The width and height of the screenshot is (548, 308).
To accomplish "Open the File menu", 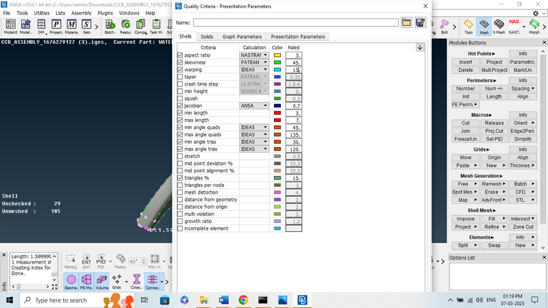I will (x=7, y=13).
